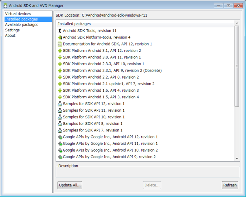
Task: Click android icon for SDK Platform Android 3.0
Action: click(60, 57)
